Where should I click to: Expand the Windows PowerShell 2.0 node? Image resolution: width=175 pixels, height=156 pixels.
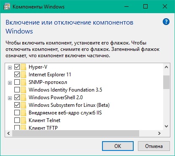[10, 98]
